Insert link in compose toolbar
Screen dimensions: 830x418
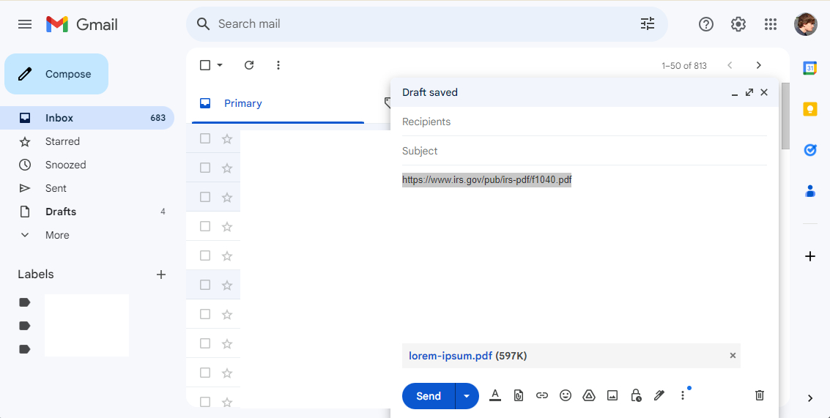tap(541, 395)
